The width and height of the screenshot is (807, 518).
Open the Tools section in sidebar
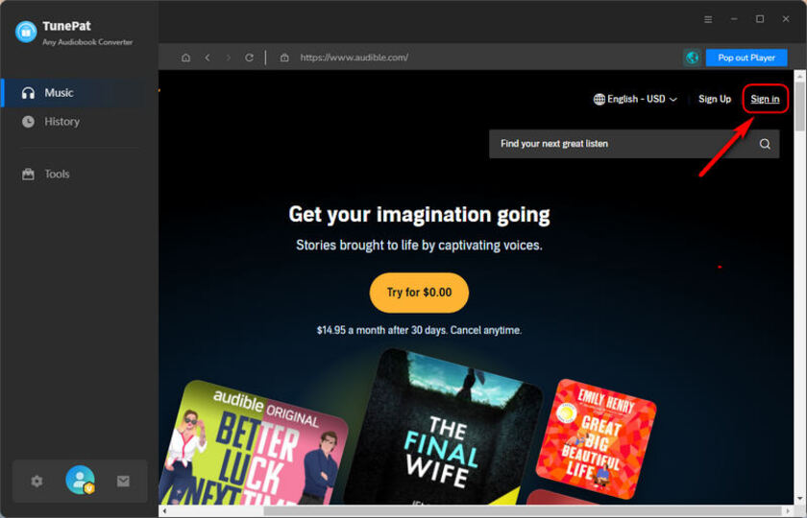tap(79, 175)
